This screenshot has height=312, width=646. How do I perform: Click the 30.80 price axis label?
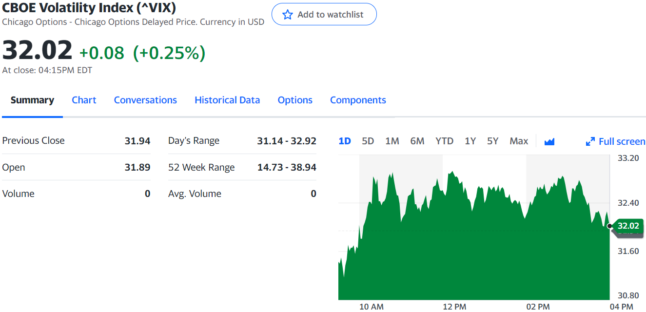[628, 295]
